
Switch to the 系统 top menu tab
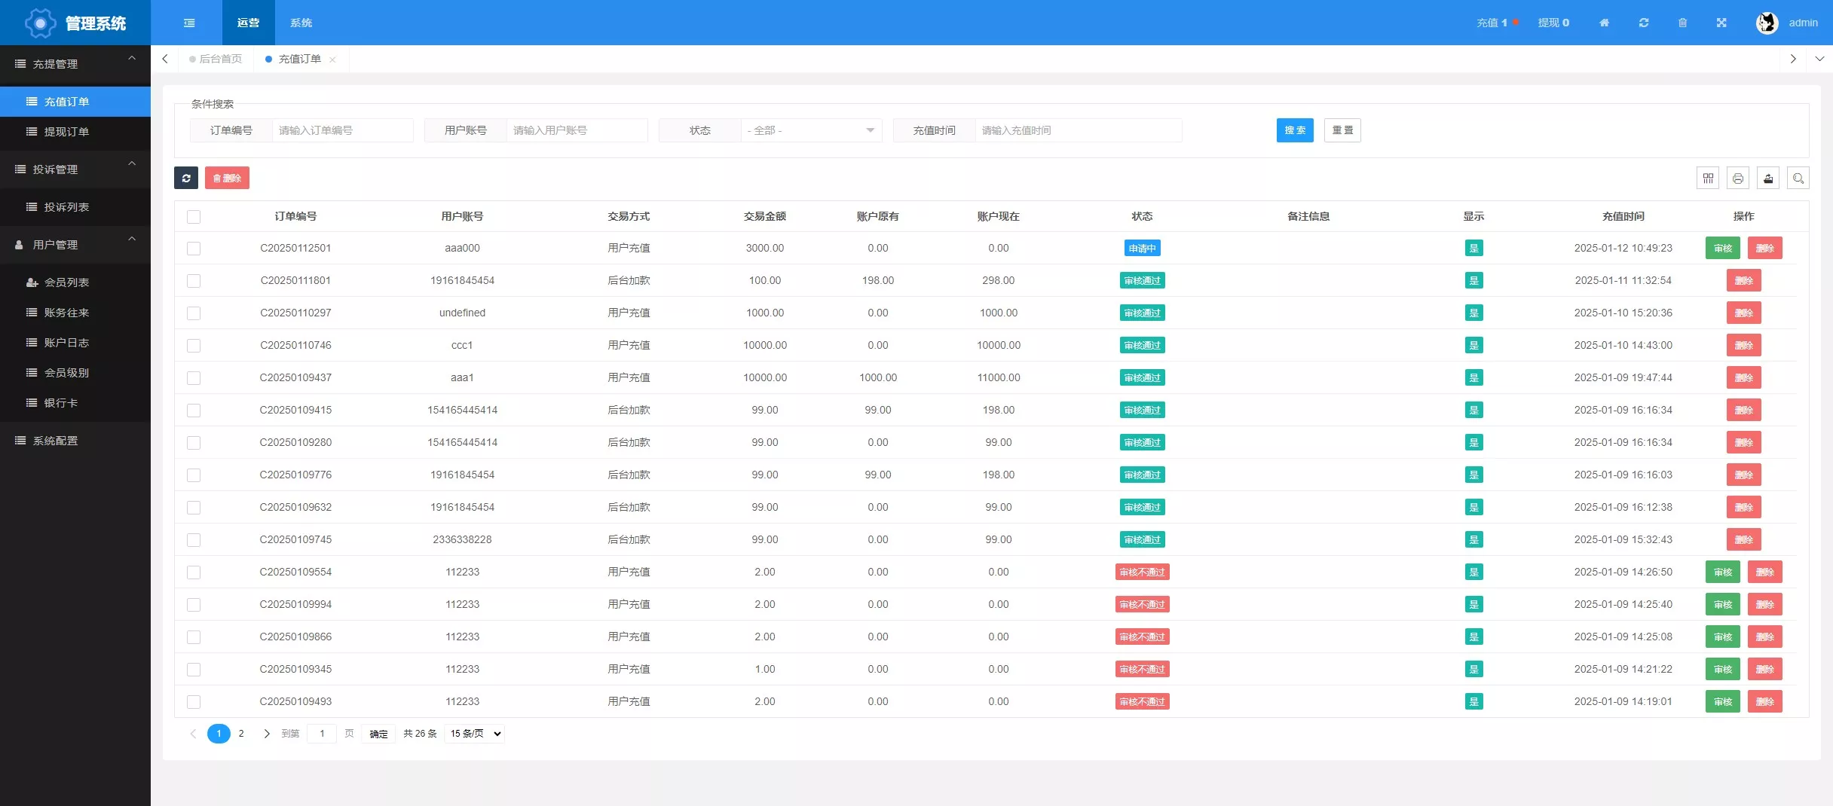click(x=301, y=23)
